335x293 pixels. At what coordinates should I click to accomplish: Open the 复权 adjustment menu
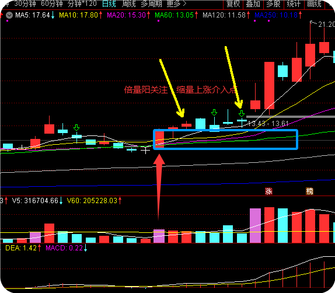coord(233,4)
